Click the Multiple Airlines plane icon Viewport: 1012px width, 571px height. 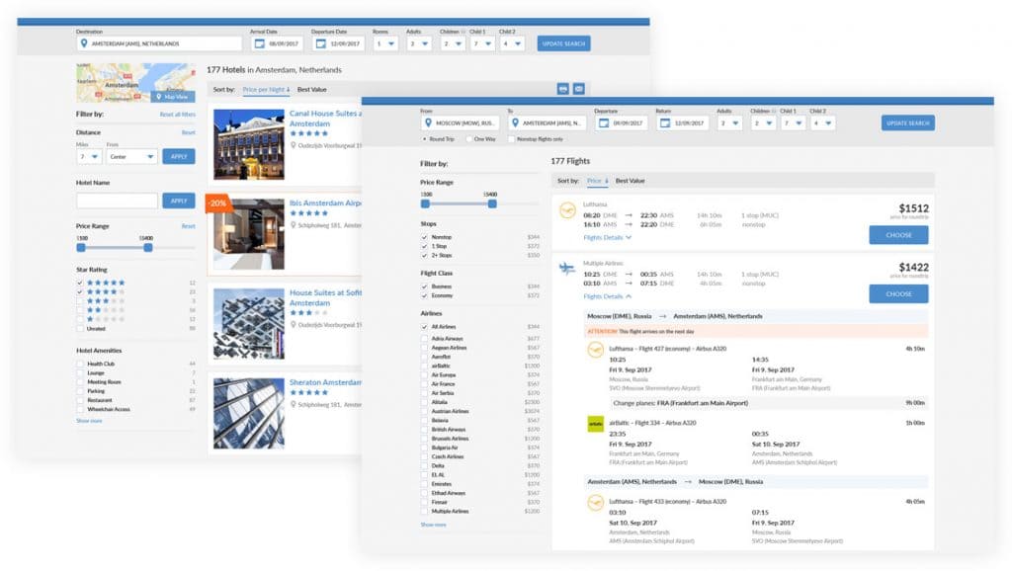(x=566, y=269)
